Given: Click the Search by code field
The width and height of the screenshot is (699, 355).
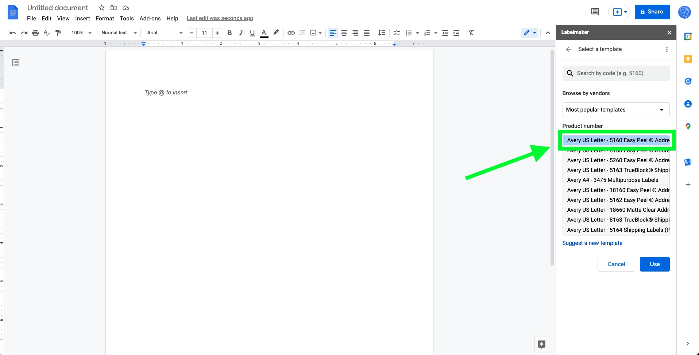Looking at the screenshot, I should coord(616,73).
